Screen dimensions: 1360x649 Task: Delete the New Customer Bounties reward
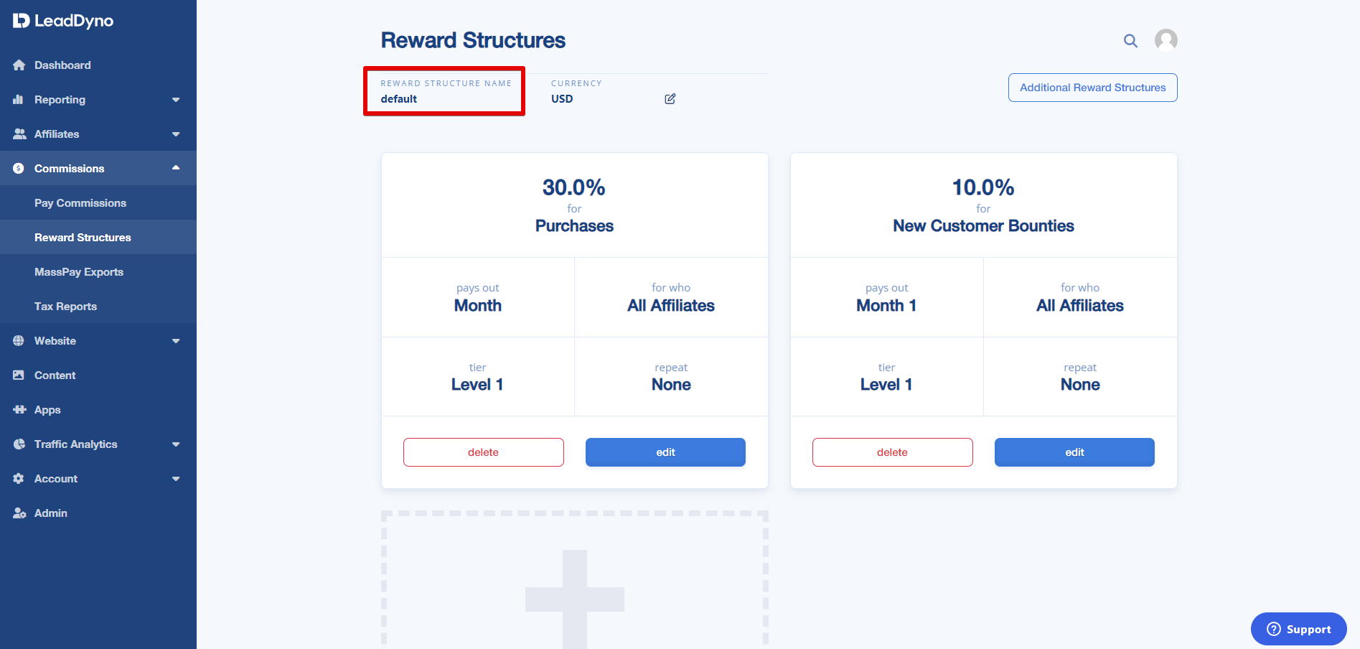click(x=892, y=452)
